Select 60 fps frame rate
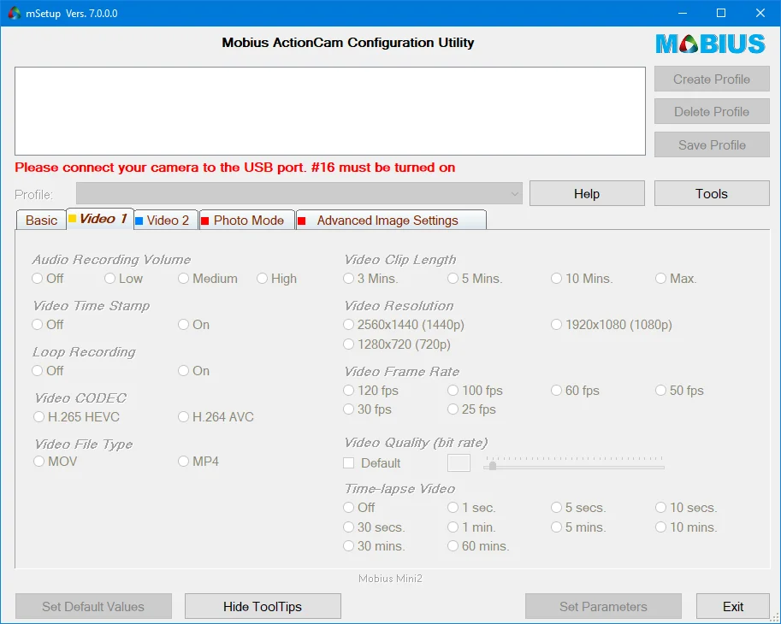Screen dimensions: 781x624 point(576,391)
